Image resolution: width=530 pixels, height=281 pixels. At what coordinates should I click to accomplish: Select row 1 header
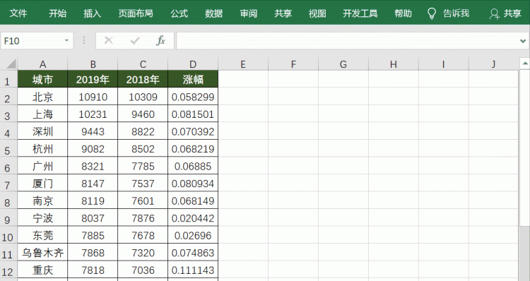coord(8,79)
